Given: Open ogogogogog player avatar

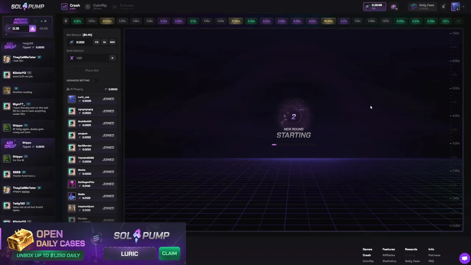Looking at the screenshot, I should 72,111.
